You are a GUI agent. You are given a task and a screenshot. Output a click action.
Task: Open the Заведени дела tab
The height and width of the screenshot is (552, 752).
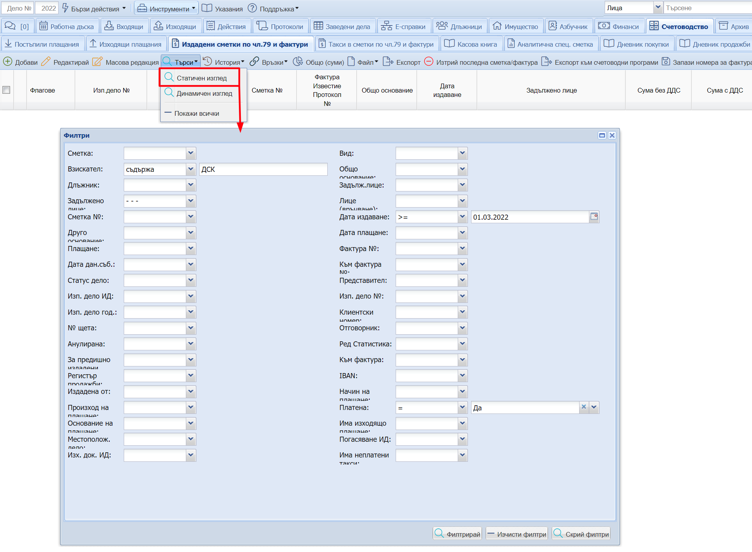(342, 26)
